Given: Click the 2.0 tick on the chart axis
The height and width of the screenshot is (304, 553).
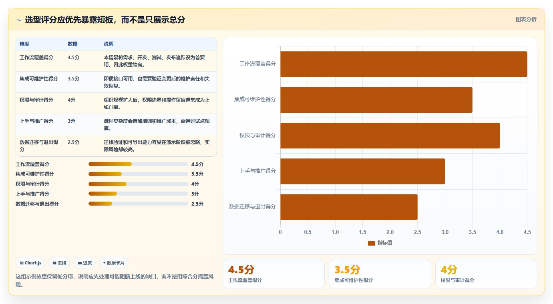Looking at the screenshot, I should 390,232.
